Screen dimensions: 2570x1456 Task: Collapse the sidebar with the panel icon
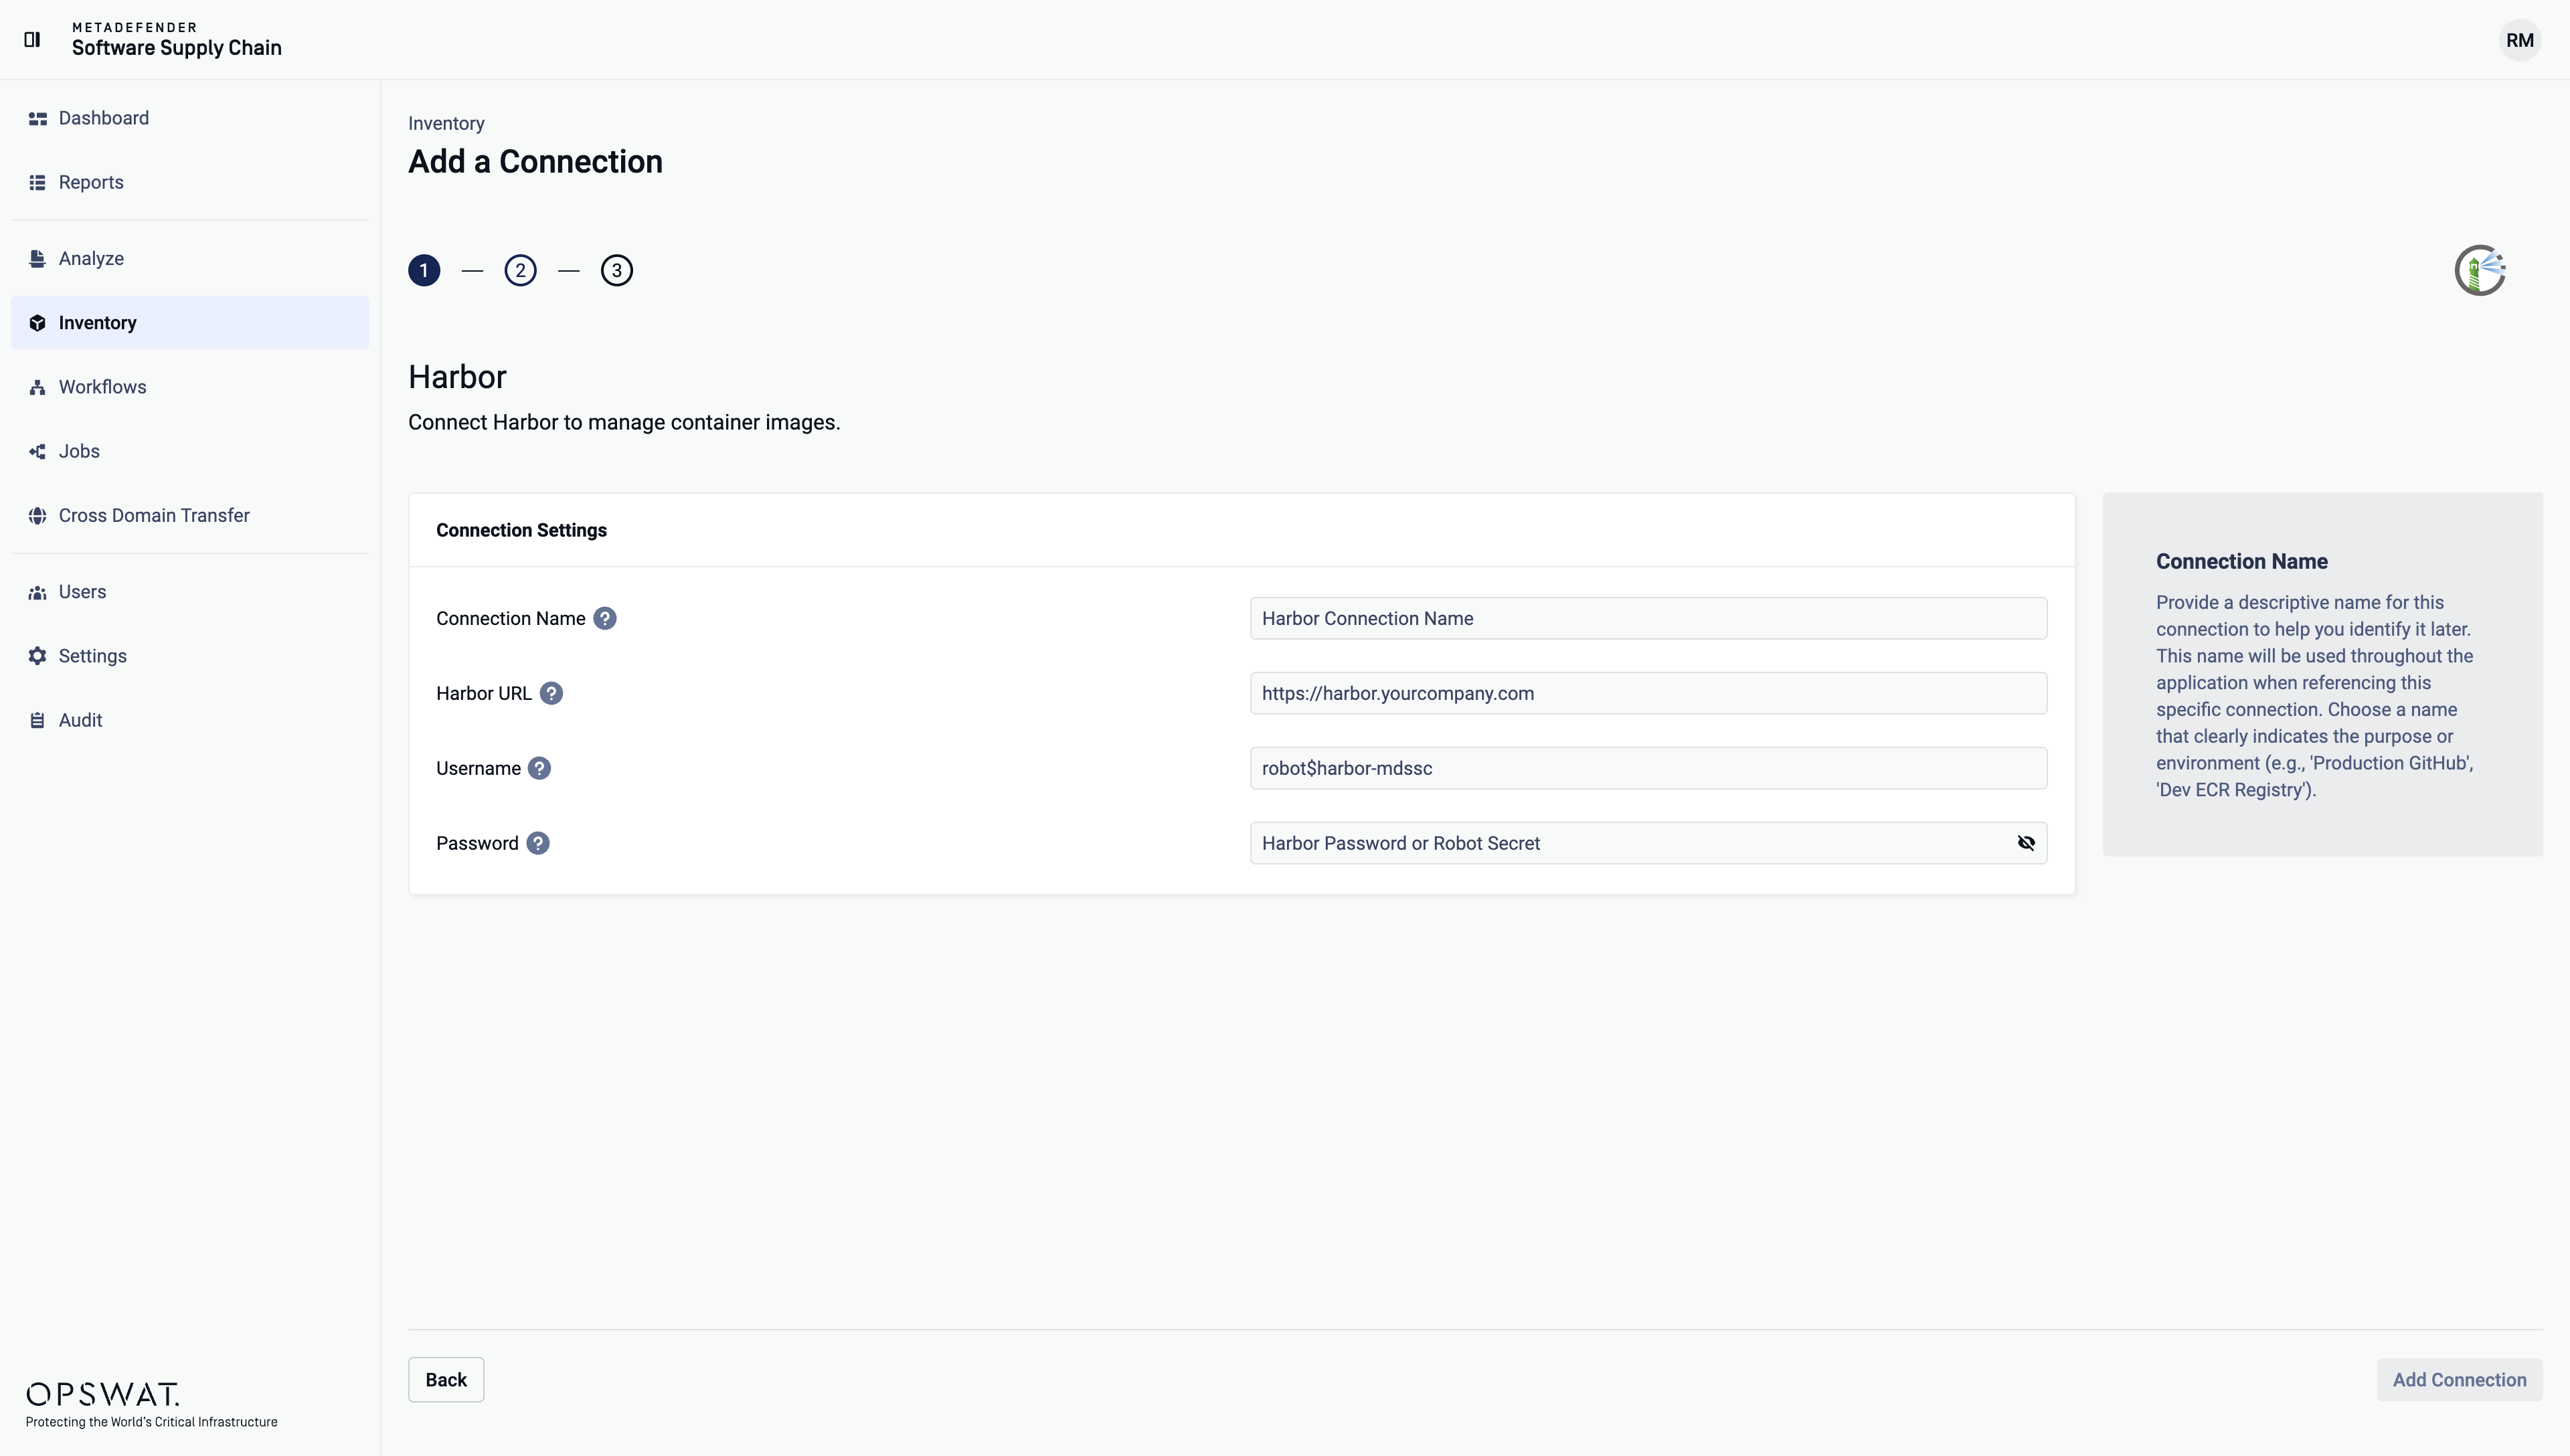click(32, 39)
